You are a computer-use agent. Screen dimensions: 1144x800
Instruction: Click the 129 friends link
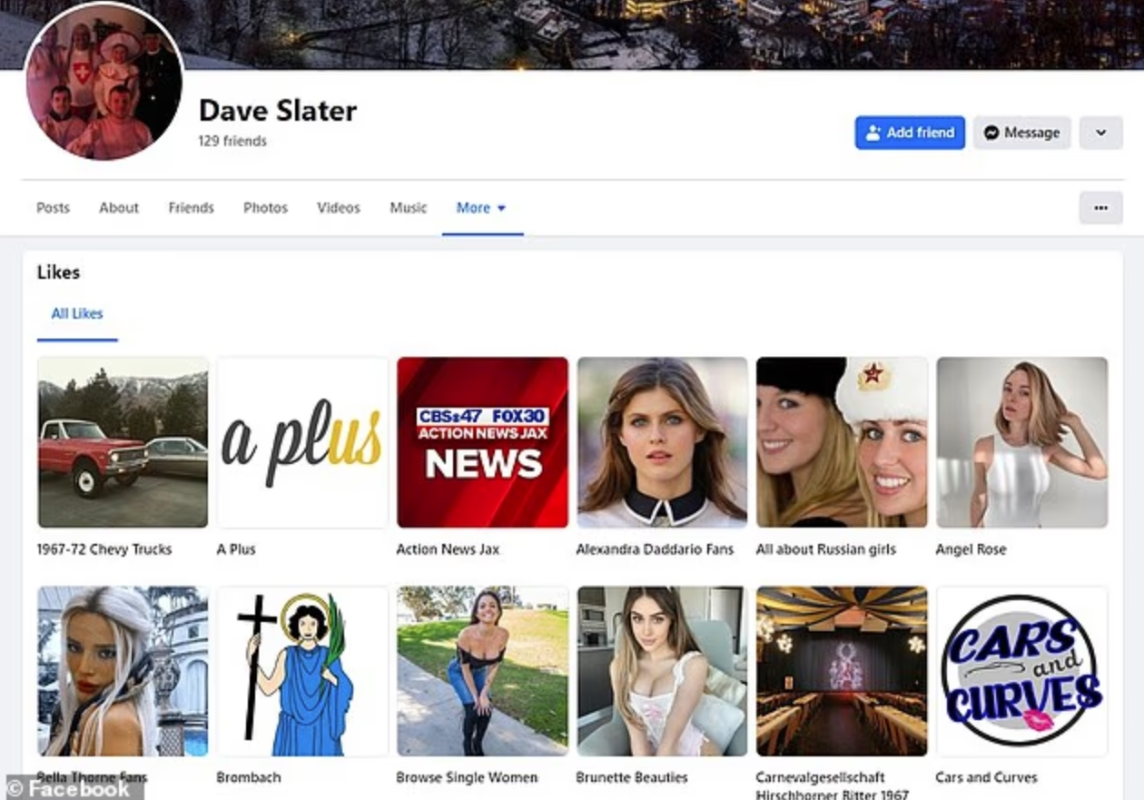pos(232,142)
